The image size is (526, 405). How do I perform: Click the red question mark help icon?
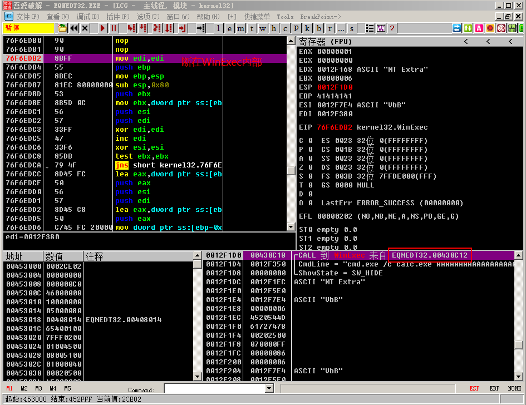[392, 28]
